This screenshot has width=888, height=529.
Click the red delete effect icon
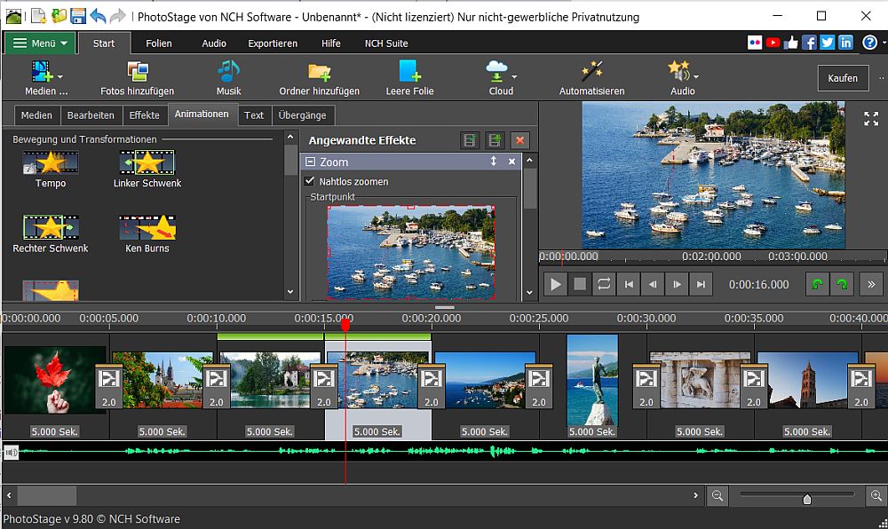point(520,140)
